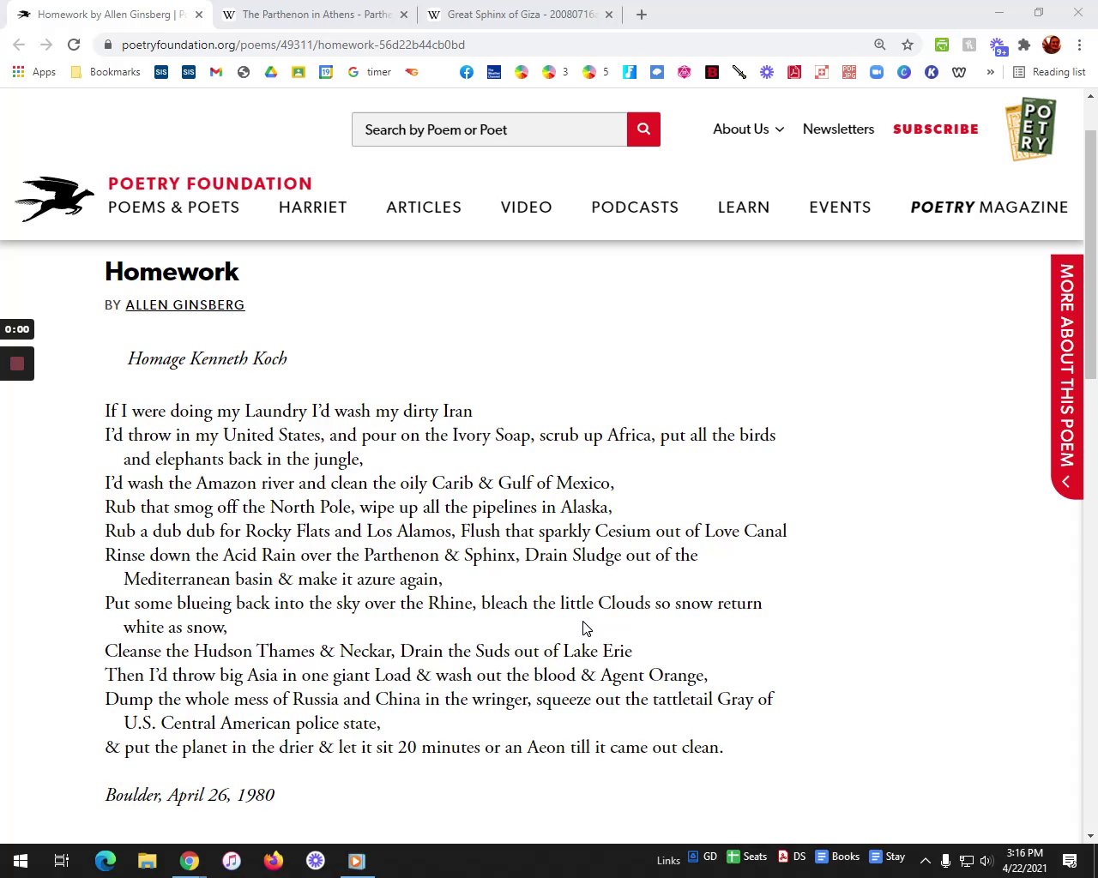Open the Windows notification center
This screenshot has width=1098, height=878.
pyautogui.click(x=1070, y=861)
